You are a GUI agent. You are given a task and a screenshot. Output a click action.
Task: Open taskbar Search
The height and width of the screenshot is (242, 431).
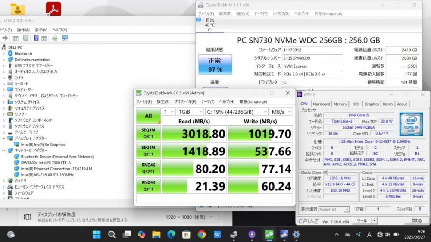pyautogui.click(x=112, y=234)
